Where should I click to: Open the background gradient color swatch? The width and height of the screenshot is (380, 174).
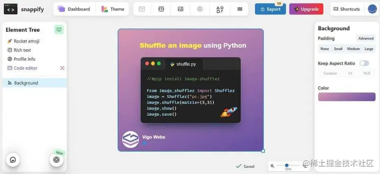click(347, 97)
